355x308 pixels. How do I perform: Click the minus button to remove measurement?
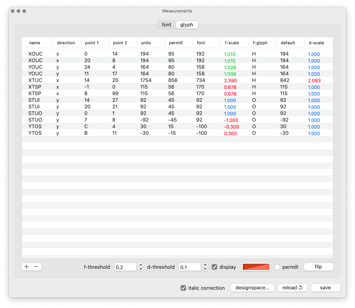pyautogui.click(x=36, y=267)
